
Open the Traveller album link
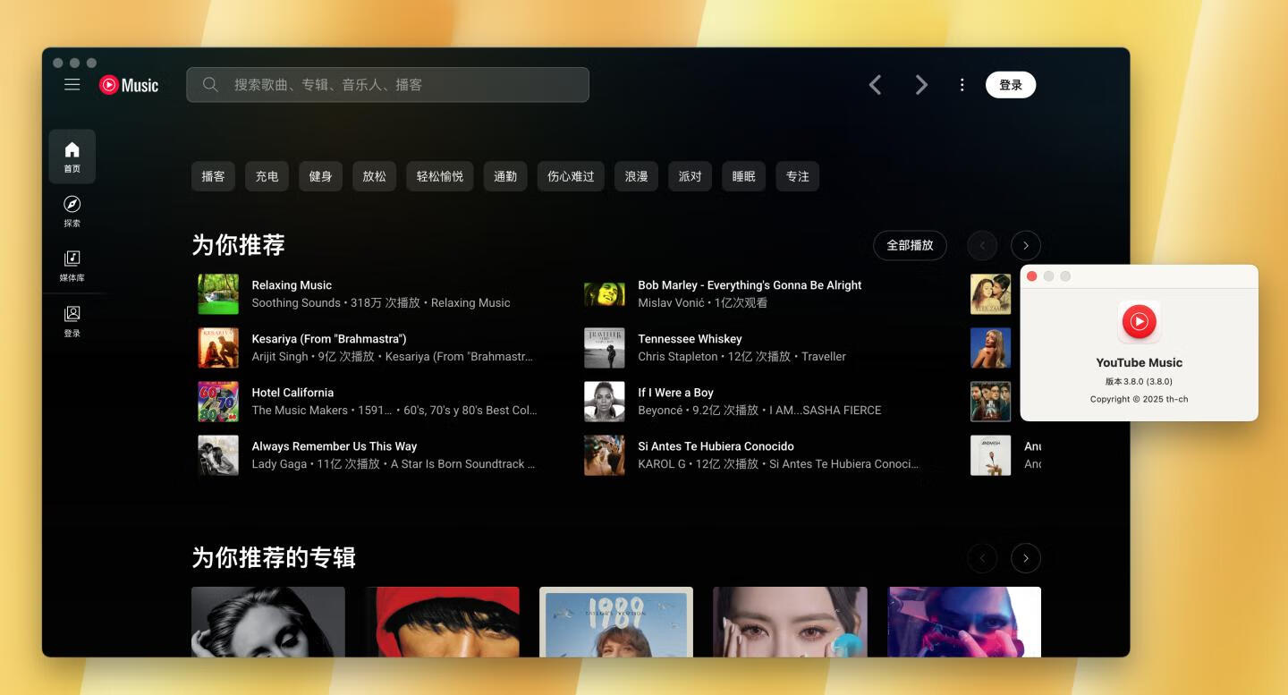point(824,357)
